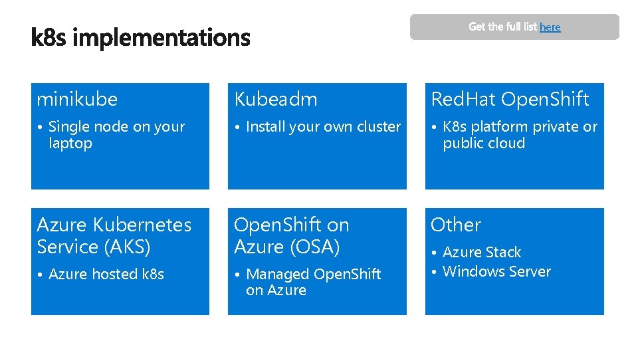Screen dimensions: 638x359
Task: Click the 'Get the full list' text
Action: point(502,27)
